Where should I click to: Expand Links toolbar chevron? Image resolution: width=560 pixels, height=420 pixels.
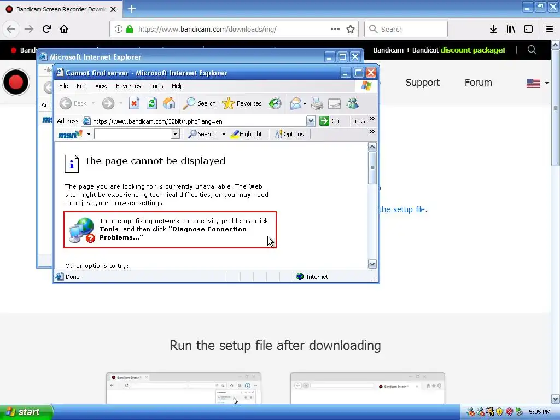(372, 118)
